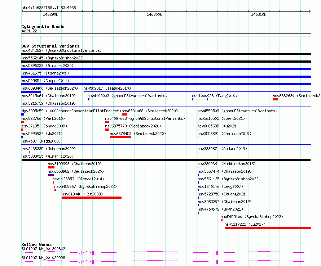Select nsv5838025 (Almarri2020) label
The width and height of the screenshot is (321, 266).
pos(48,156)
